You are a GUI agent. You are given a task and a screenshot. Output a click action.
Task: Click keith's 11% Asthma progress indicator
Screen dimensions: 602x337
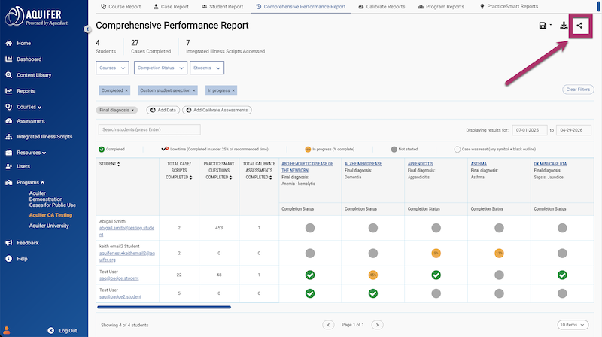499,254
